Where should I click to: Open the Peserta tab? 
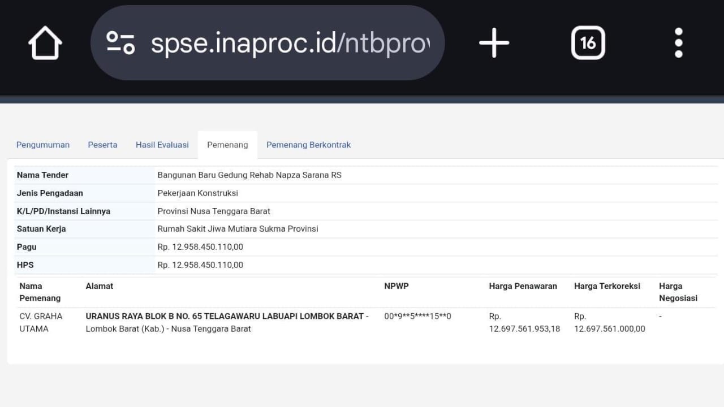(102, 145)
